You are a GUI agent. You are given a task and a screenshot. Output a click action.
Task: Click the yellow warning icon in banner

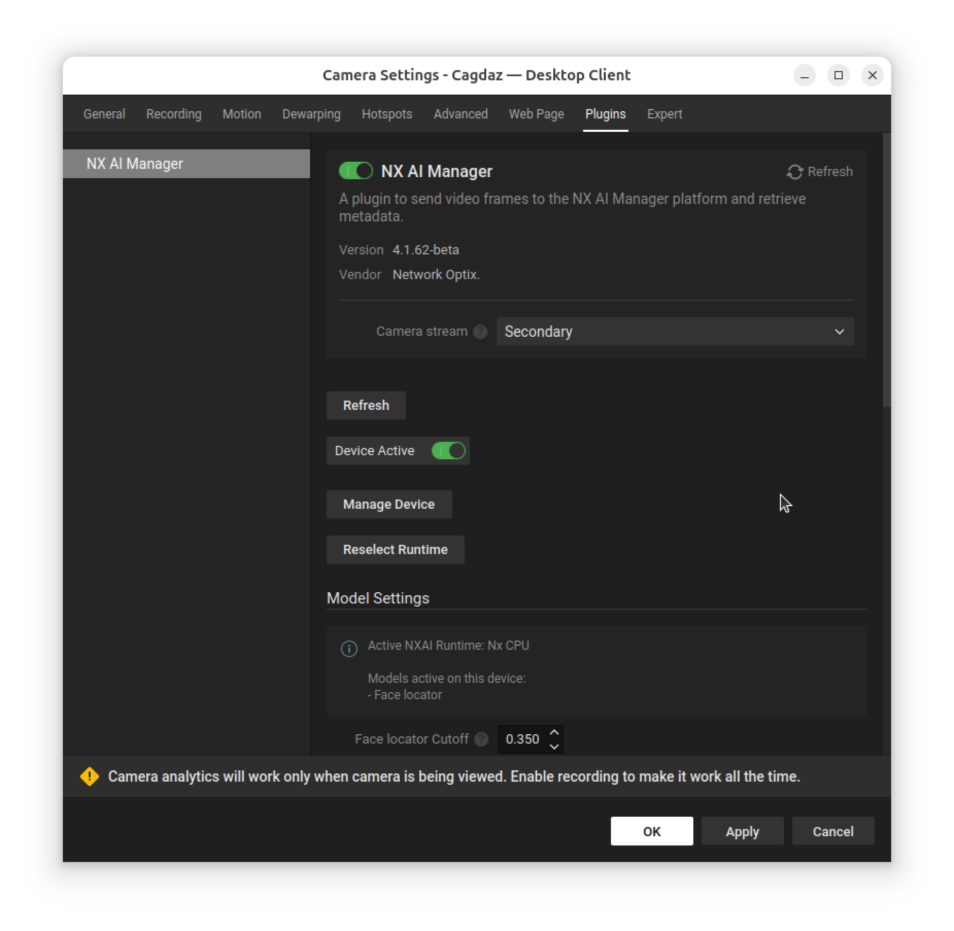coord(90,776)
